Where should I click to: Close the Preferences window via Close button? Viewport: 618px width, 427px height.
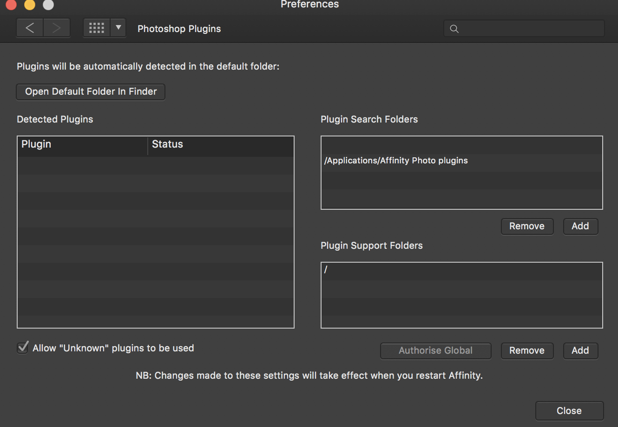pyautogui.click(x=569, y=410)
